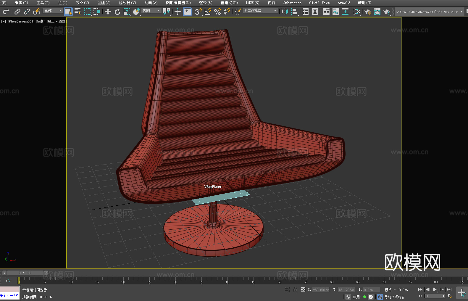Open the Arnold menu
Viewport: 468px width, 301px height.
[344, 3]
